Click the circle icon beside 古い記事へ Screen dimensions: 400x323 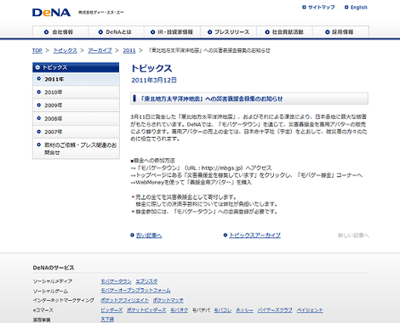(132, 235)
